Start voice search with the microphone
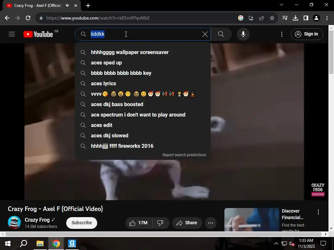The height and width of the screenshot is (250, 334). pyautogui.click(x=243, y=34)
